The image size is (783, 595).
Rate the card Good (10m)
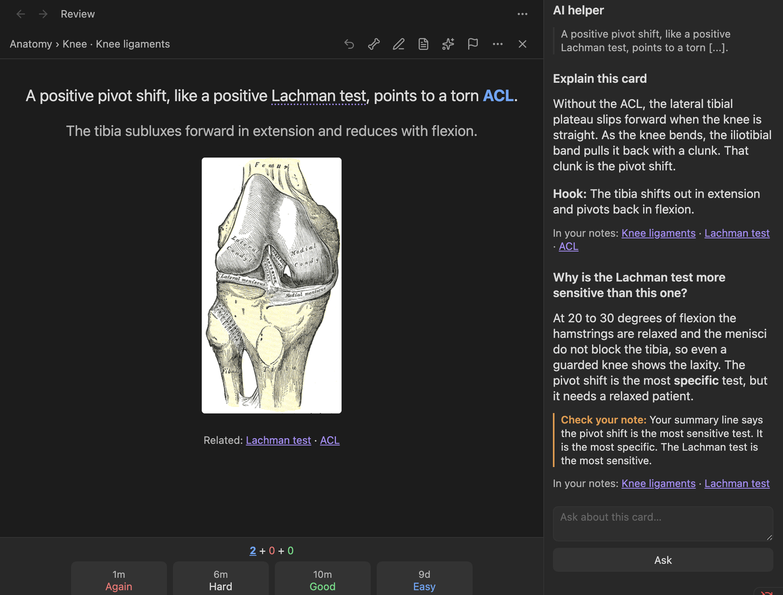(x=322, y=580)
